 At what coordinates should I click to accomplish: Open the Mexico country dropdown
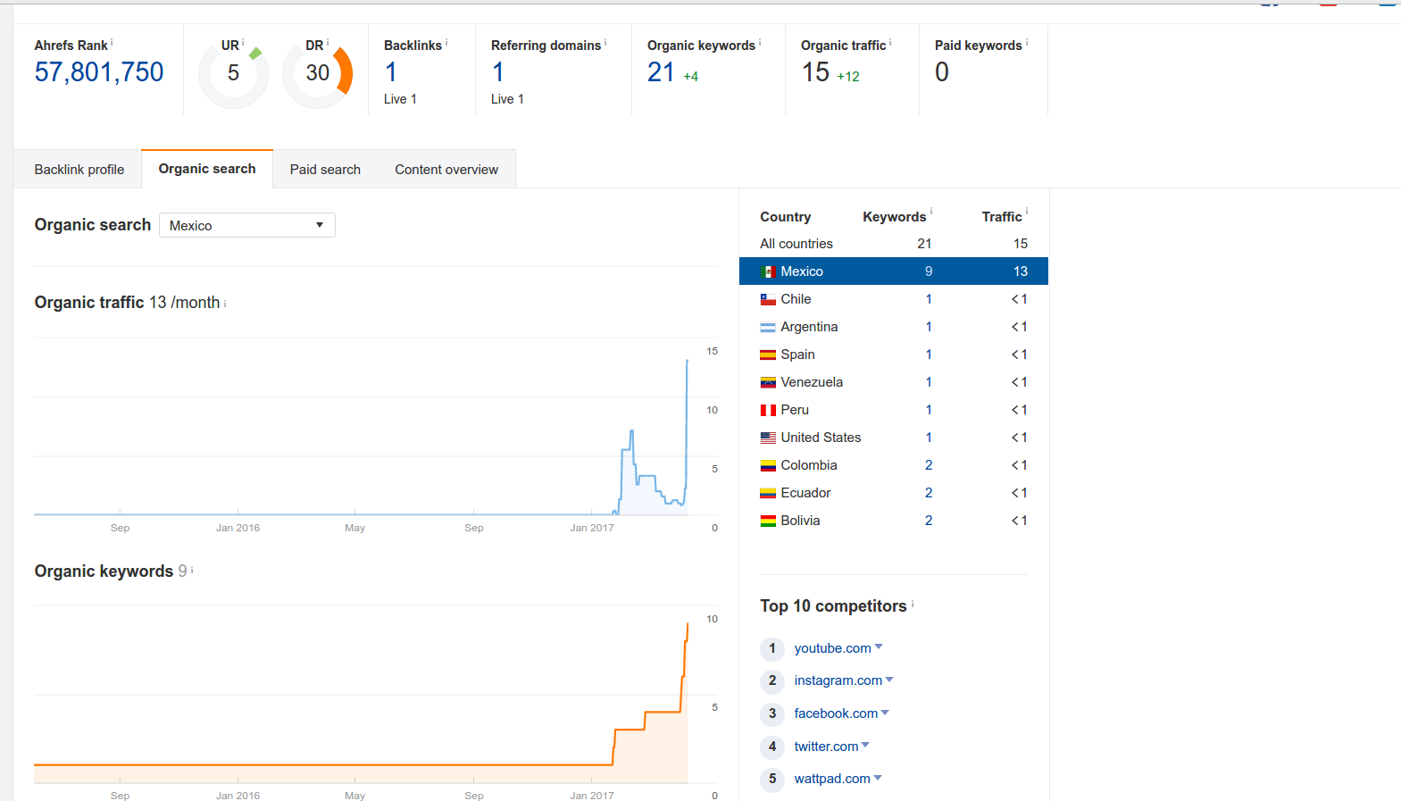coord(247,225)
